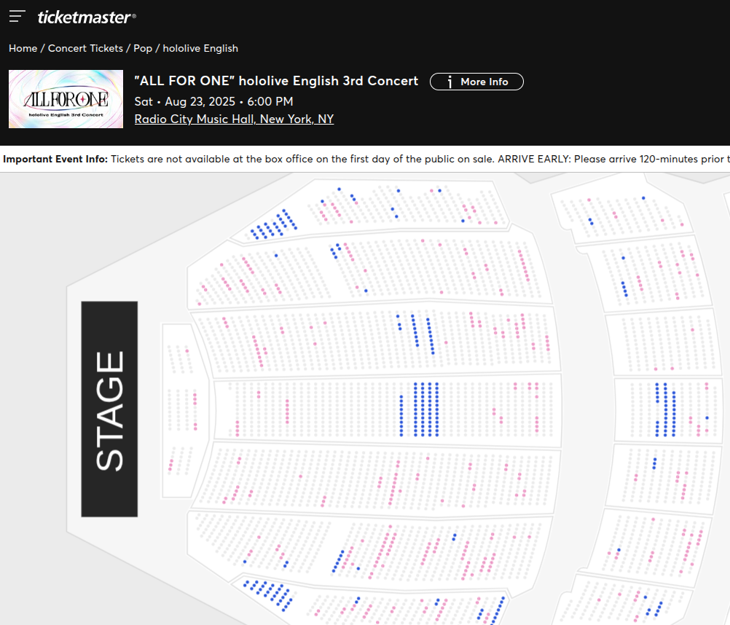
Task: Click the Important Event Info banner text
Action: coord(365,159)
